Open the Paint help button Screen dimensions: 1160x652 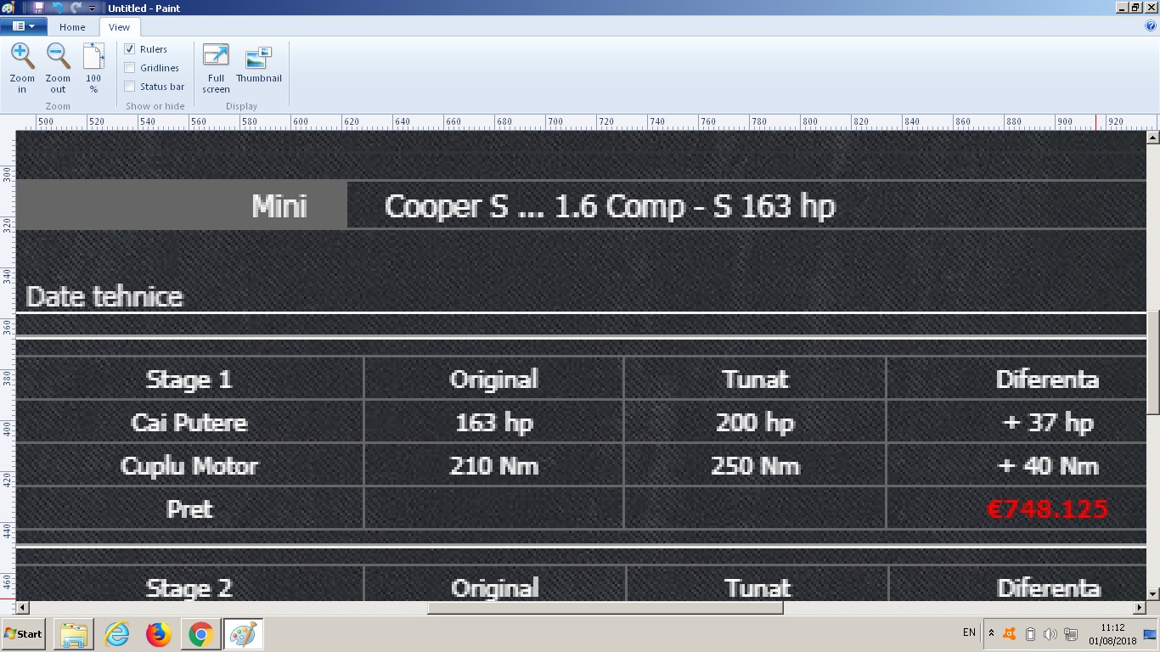click(x=1151, y=26)
